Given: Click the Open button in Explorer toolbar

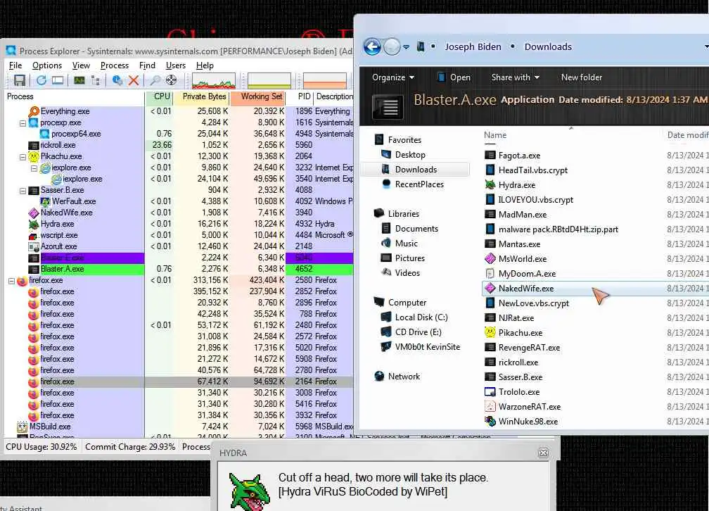Looking at the screenshot, I should coord(454,77).
